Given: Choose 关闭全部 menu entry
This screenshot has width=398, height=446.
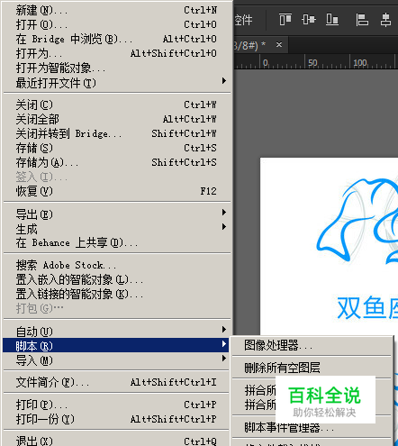Looking at the screenshot, I should (116, 119).
